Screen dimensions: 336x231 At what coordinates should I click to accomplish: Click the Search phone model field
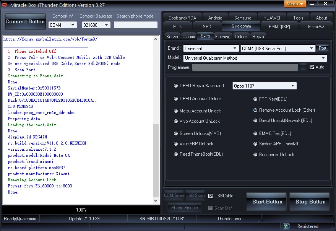click(x=136, y=25)
